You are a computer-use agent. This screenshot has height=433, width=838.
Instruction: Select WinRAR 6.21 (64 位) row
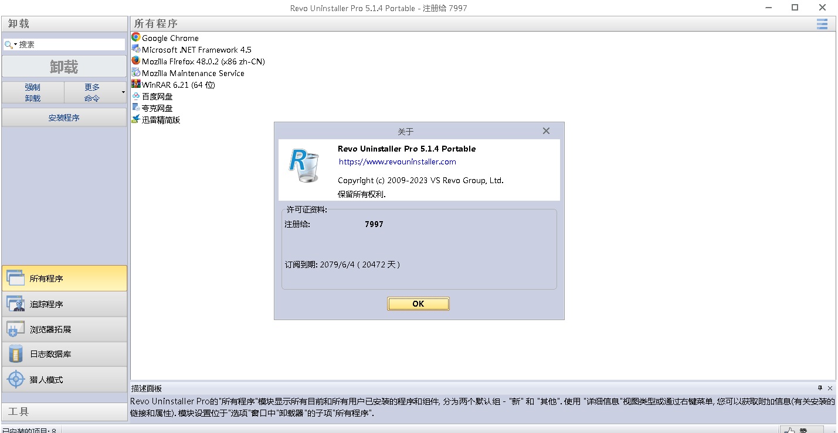(178, 85)
